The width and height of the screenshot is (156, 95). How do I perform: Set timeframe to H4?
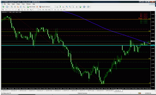pyautogui.click(x=55, y=10)
